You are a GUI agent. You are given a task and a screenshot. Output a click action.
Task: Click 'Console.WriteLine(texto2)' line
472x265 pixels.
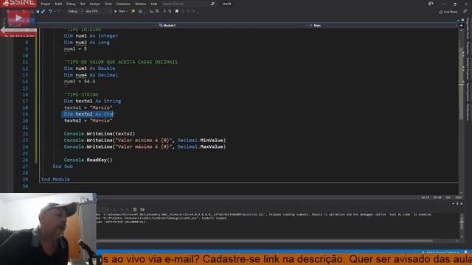pyautogui.click(x=100, y=134)
